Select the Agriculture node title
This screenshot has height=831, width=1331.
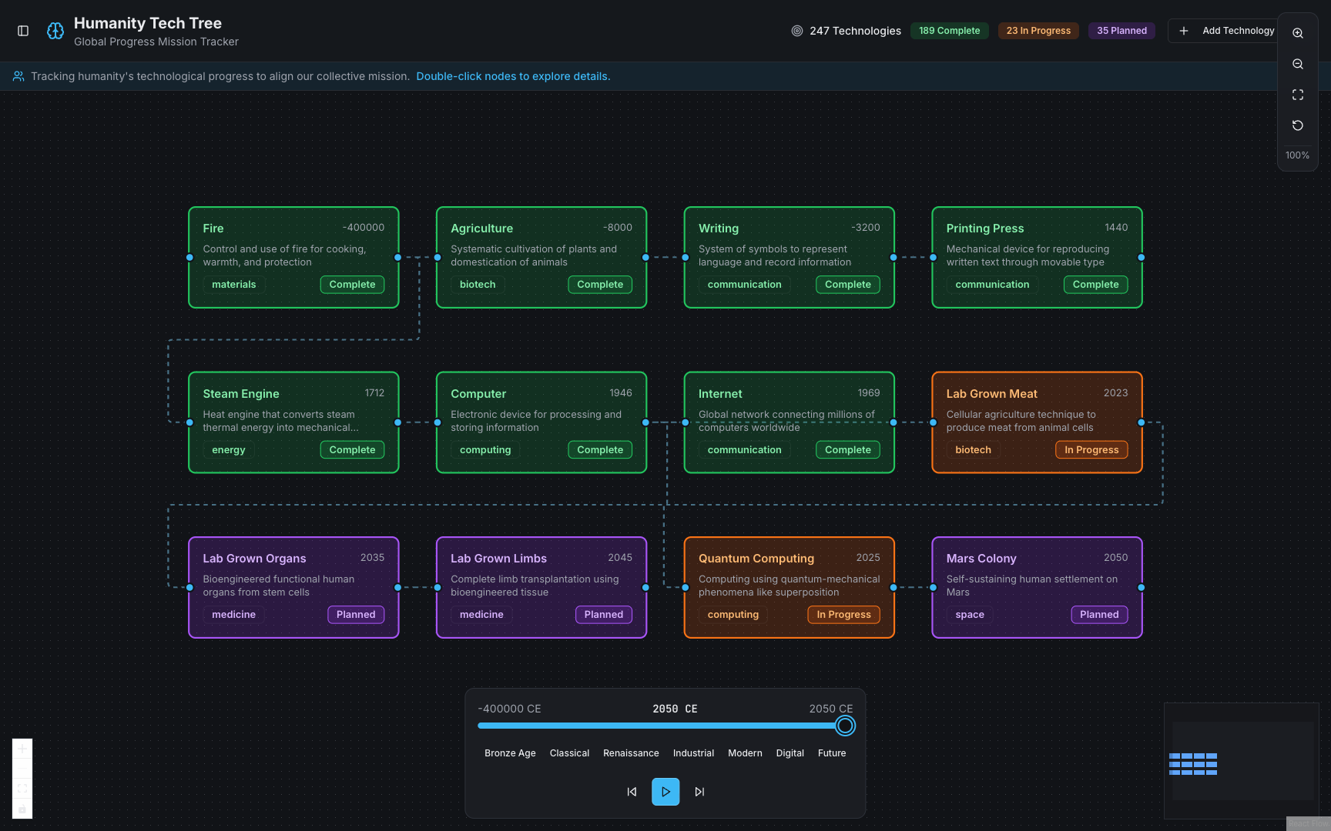coord(481,229)
